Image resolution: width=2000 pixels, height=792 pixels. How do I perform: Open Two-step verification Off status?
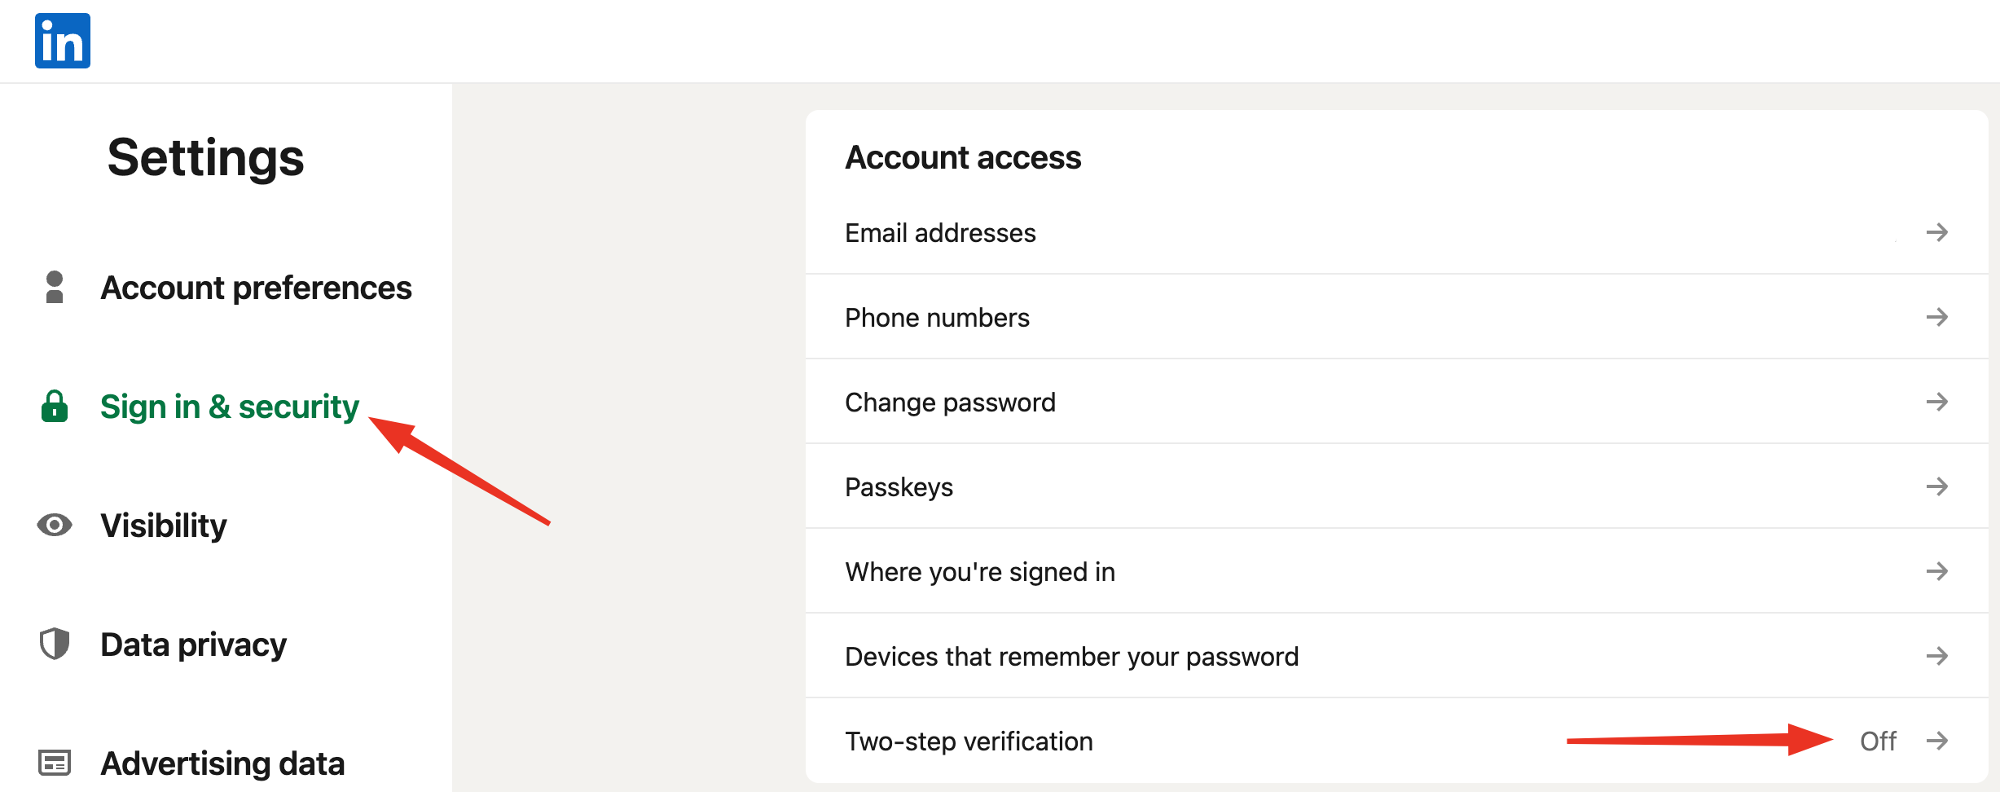tap(1878, 741)
